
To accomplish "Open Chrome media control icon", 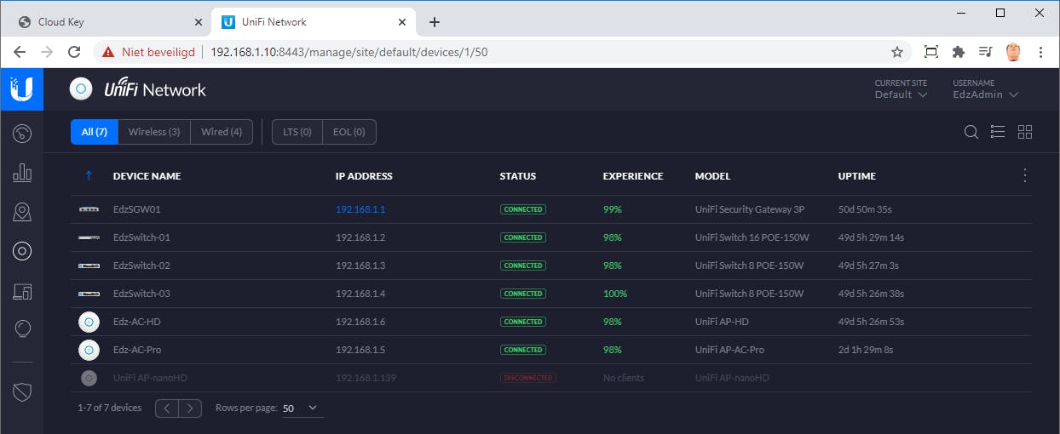I will 985,52.
